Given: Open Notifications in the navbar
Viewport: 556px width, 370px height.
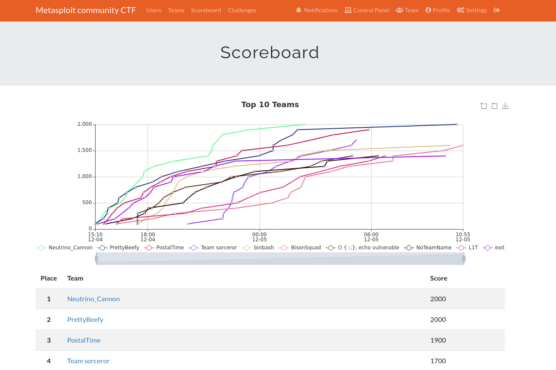Looking at the screenshot, I should 317,10.
